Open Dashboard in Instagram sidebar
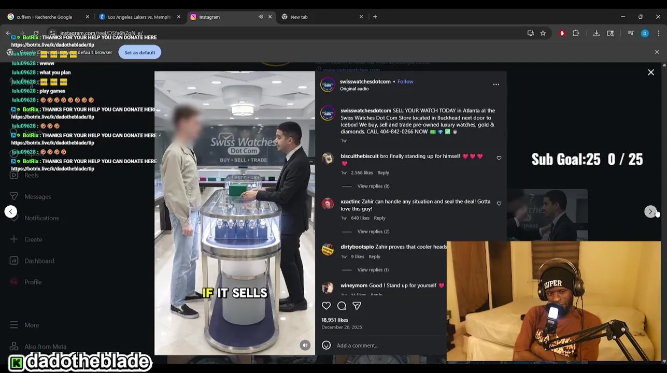Viewport: 667px width, 373px height. click(32, 261)
